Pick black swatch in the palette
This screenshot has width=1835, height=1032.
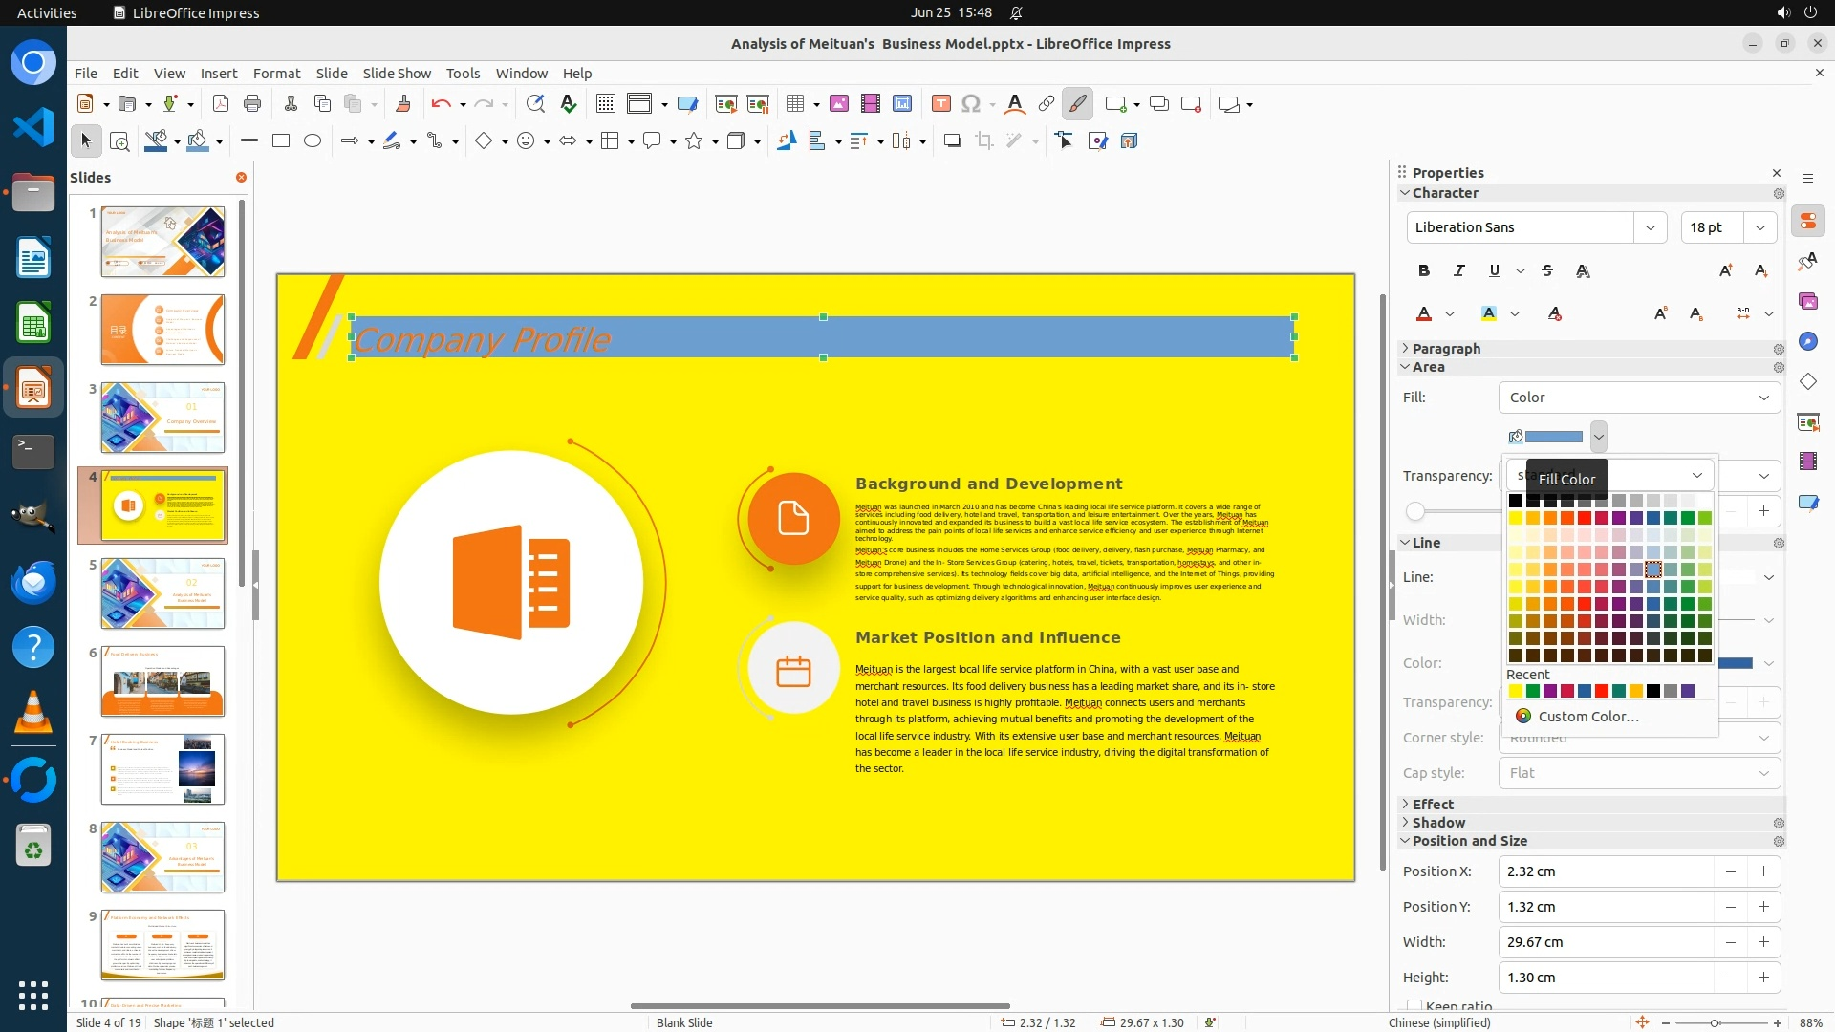[1516, 501]
